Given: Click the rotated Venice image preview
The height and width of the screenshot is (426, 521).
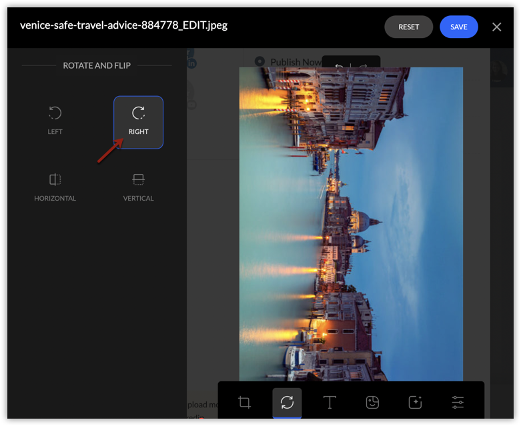Looking at the screenshot, I should click(351, 224).
